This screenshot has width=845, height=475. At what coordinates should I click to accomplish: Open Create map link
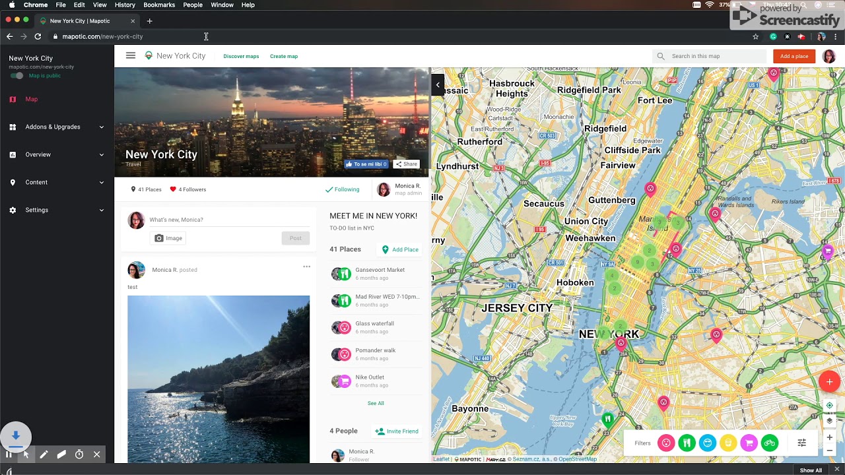tap(284, 56)
